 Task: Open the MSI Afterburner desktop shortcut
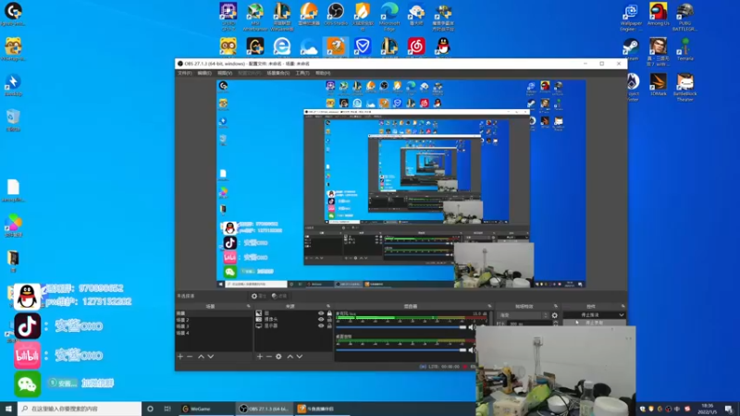[255, 16]
